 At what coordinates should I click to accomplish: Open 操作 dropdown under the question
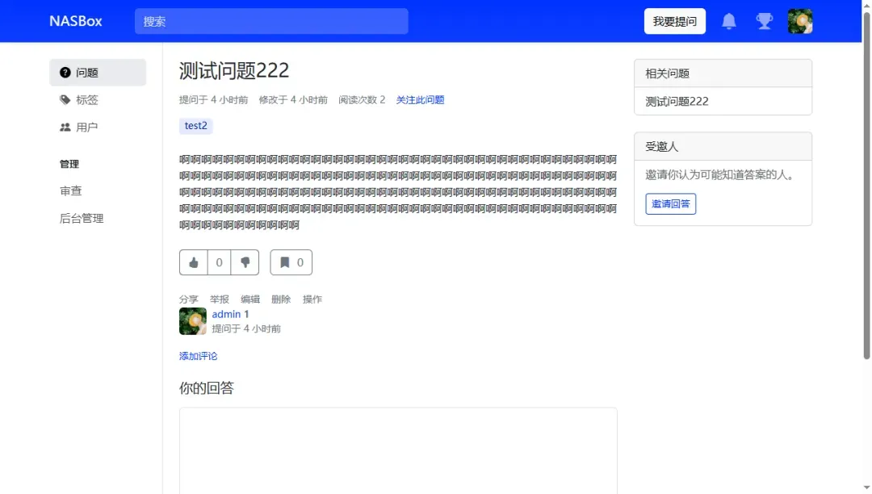(312, 299)
